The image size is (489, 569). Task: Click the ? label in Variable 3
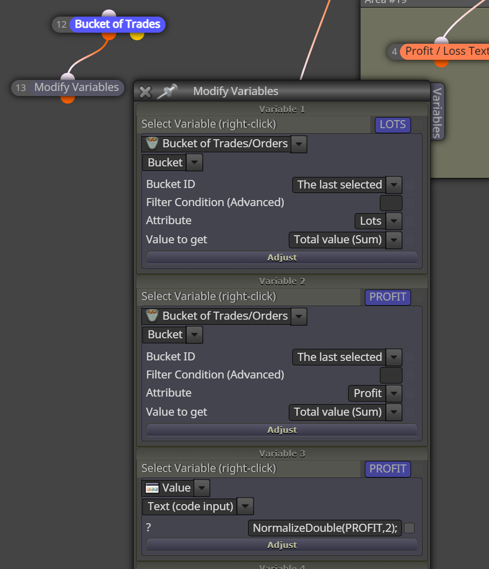tap(148, 528)
